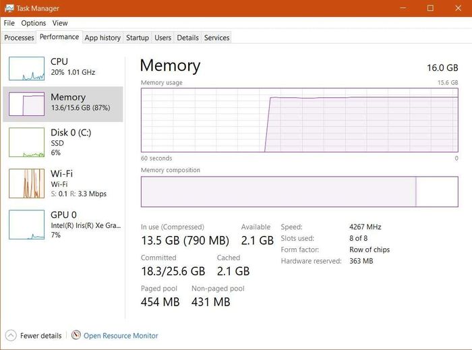Click the Memory composition bar
The width and height of the screenshot is (472, 350).
[x=299, y=192]
